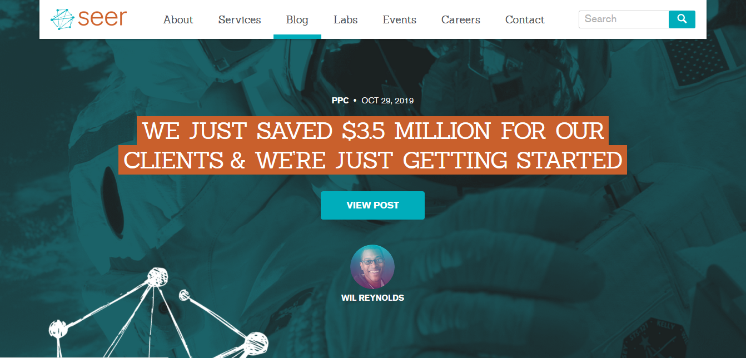Click the Seer network logo icon
The image size is (746, 358).
(x=62, y=19)
